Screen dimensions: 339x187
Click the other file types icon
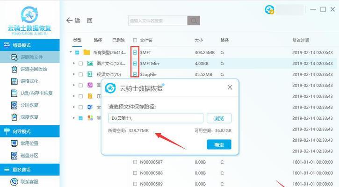[x=90, y=118]
